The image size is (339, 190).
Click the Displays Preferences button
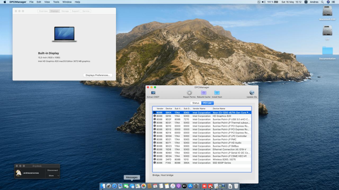point(97,75)
